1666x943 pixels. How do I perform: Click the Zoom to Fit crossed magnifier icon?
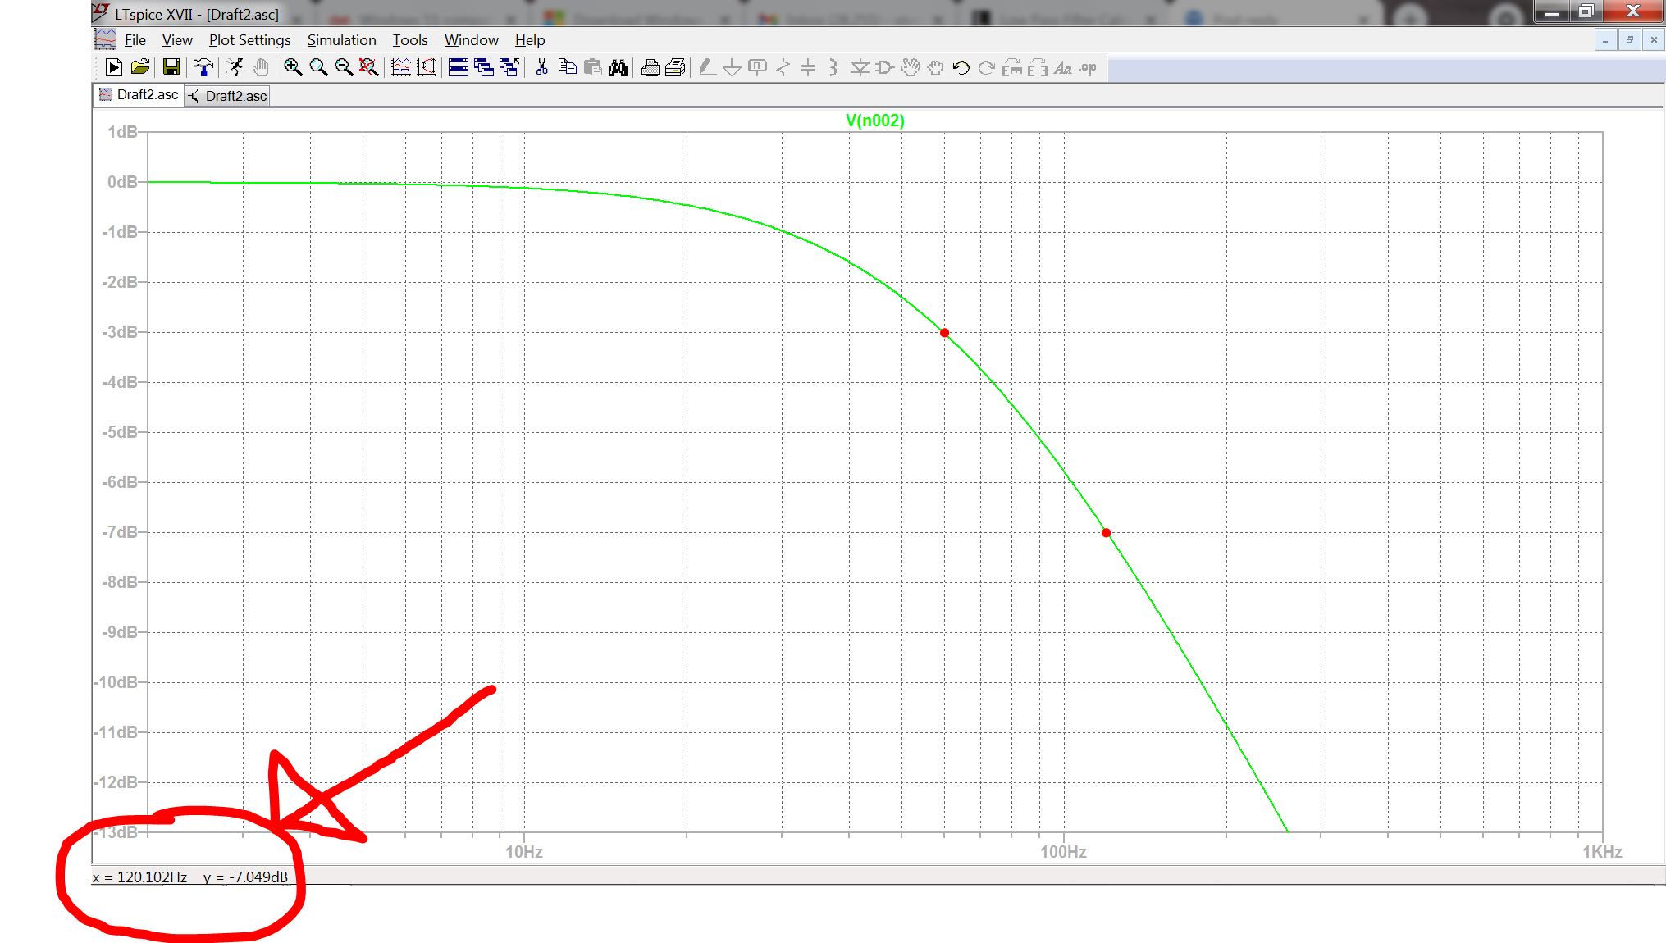tap(369, 68)
